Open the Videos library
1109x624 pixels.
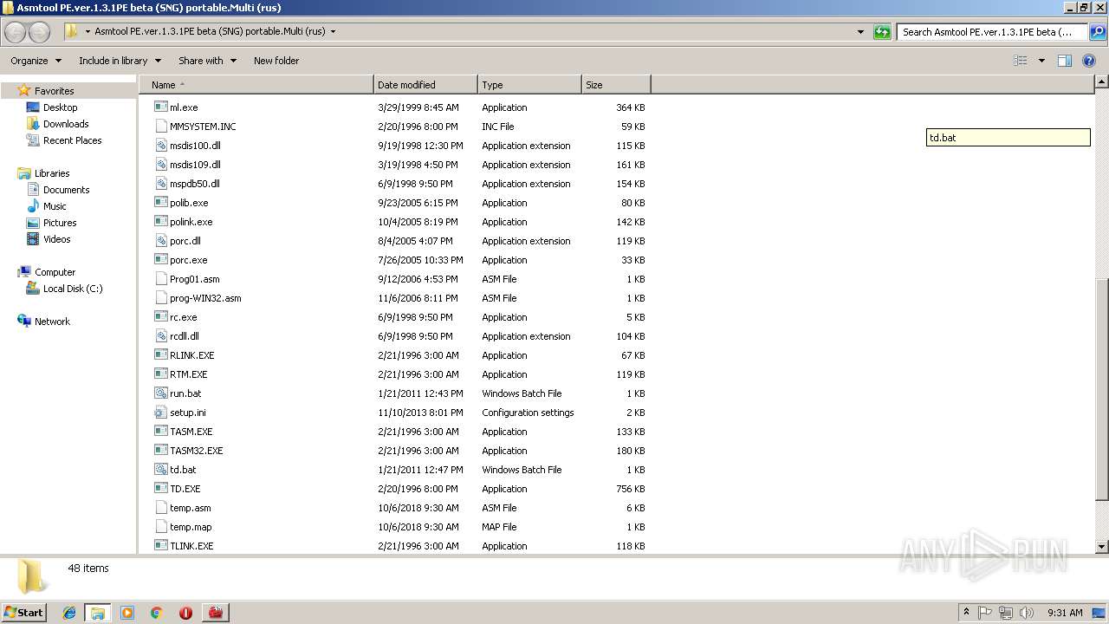click(57, 239)
